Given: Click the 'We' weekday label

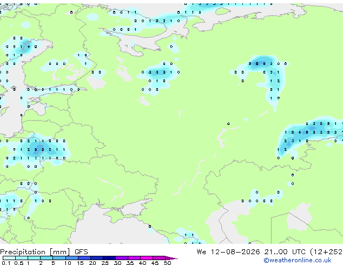Looking at the screenshot, I should (201, 252).
